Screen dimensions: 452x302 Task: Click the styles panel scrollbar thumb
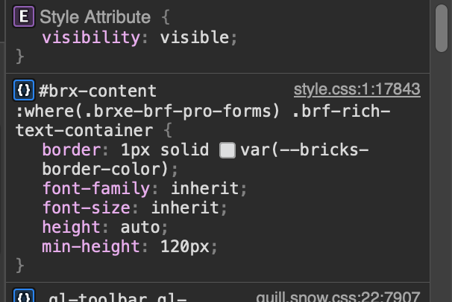[442, 28]
